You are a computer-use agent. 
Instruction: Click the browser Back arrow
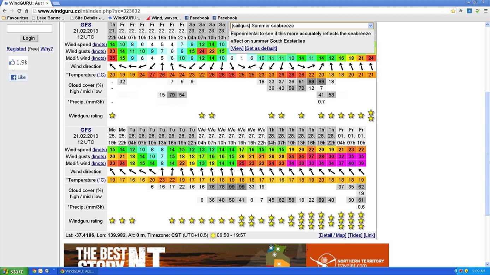click(4, 11)
